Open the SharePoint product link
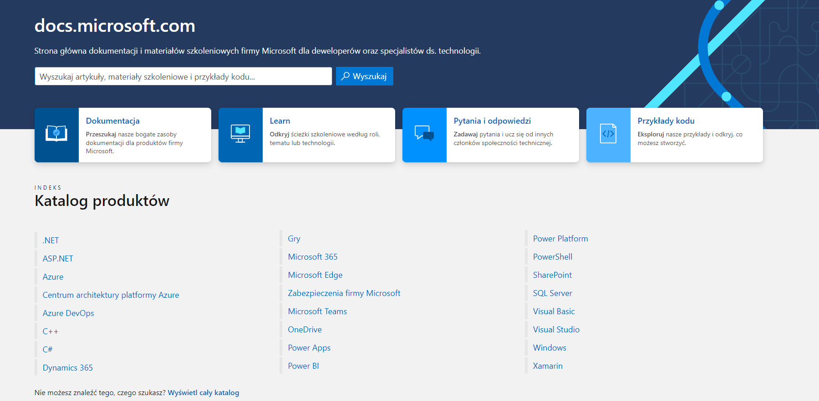The image size is (819, 401). pyautogui.click(x=552, y=275)
